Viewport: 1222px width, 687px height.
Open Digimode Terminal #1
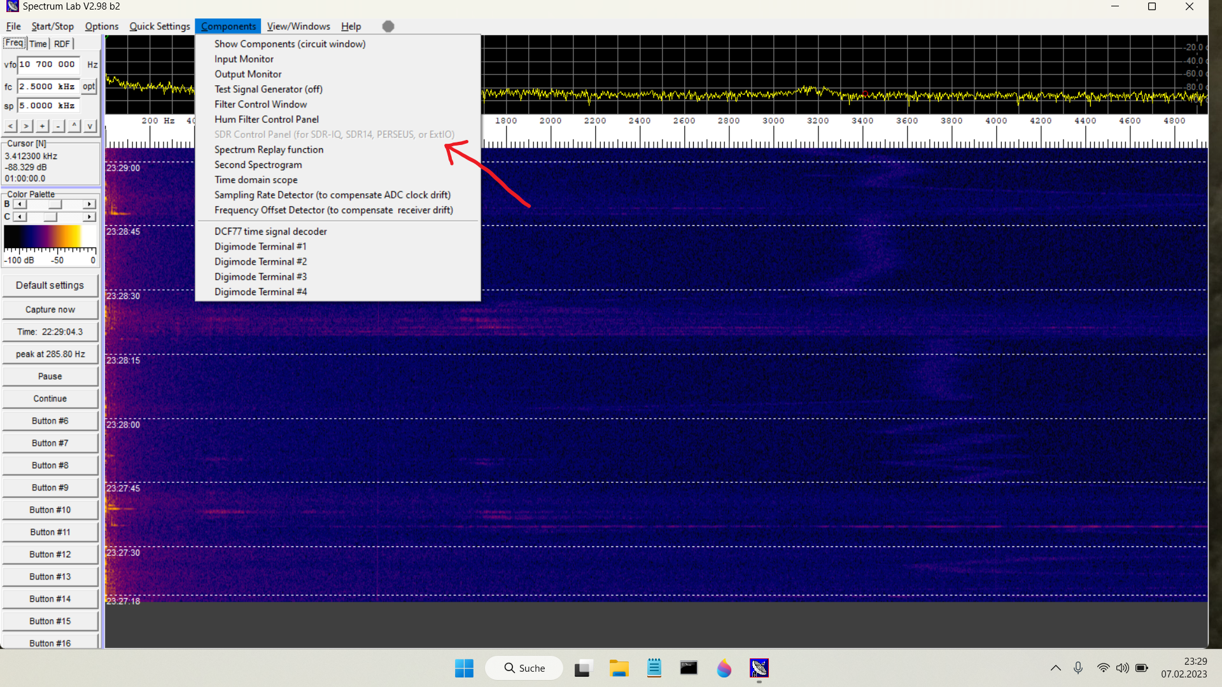[337, 247]
